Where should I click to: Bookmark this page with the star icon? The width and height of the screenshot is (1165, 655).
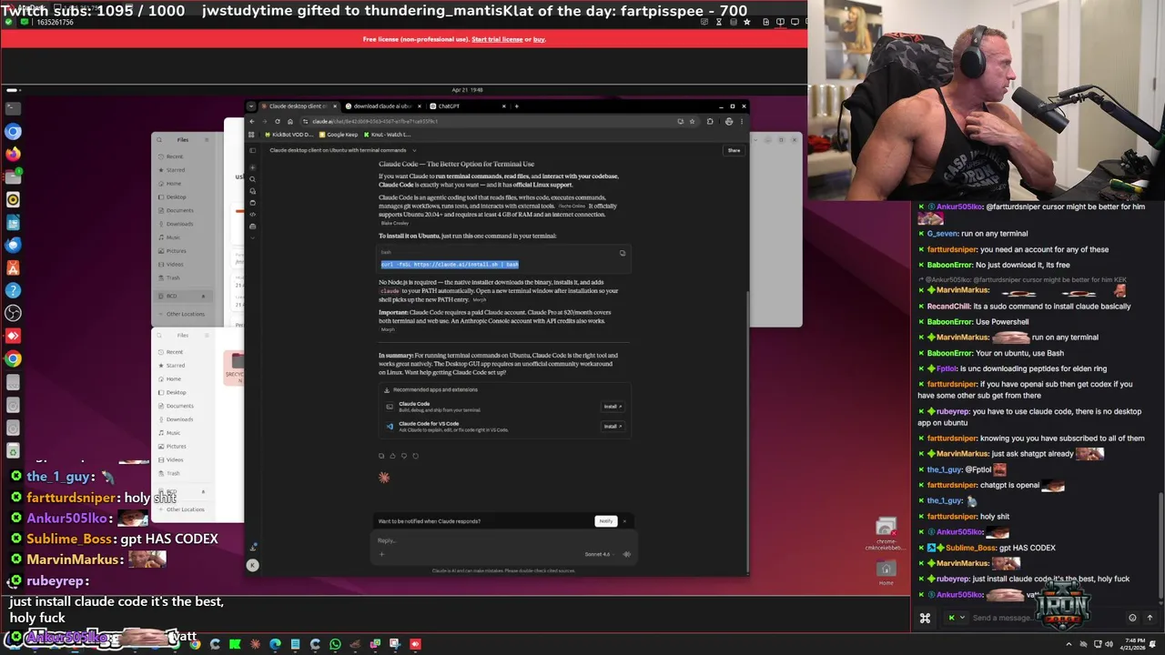tap(692, 121)
